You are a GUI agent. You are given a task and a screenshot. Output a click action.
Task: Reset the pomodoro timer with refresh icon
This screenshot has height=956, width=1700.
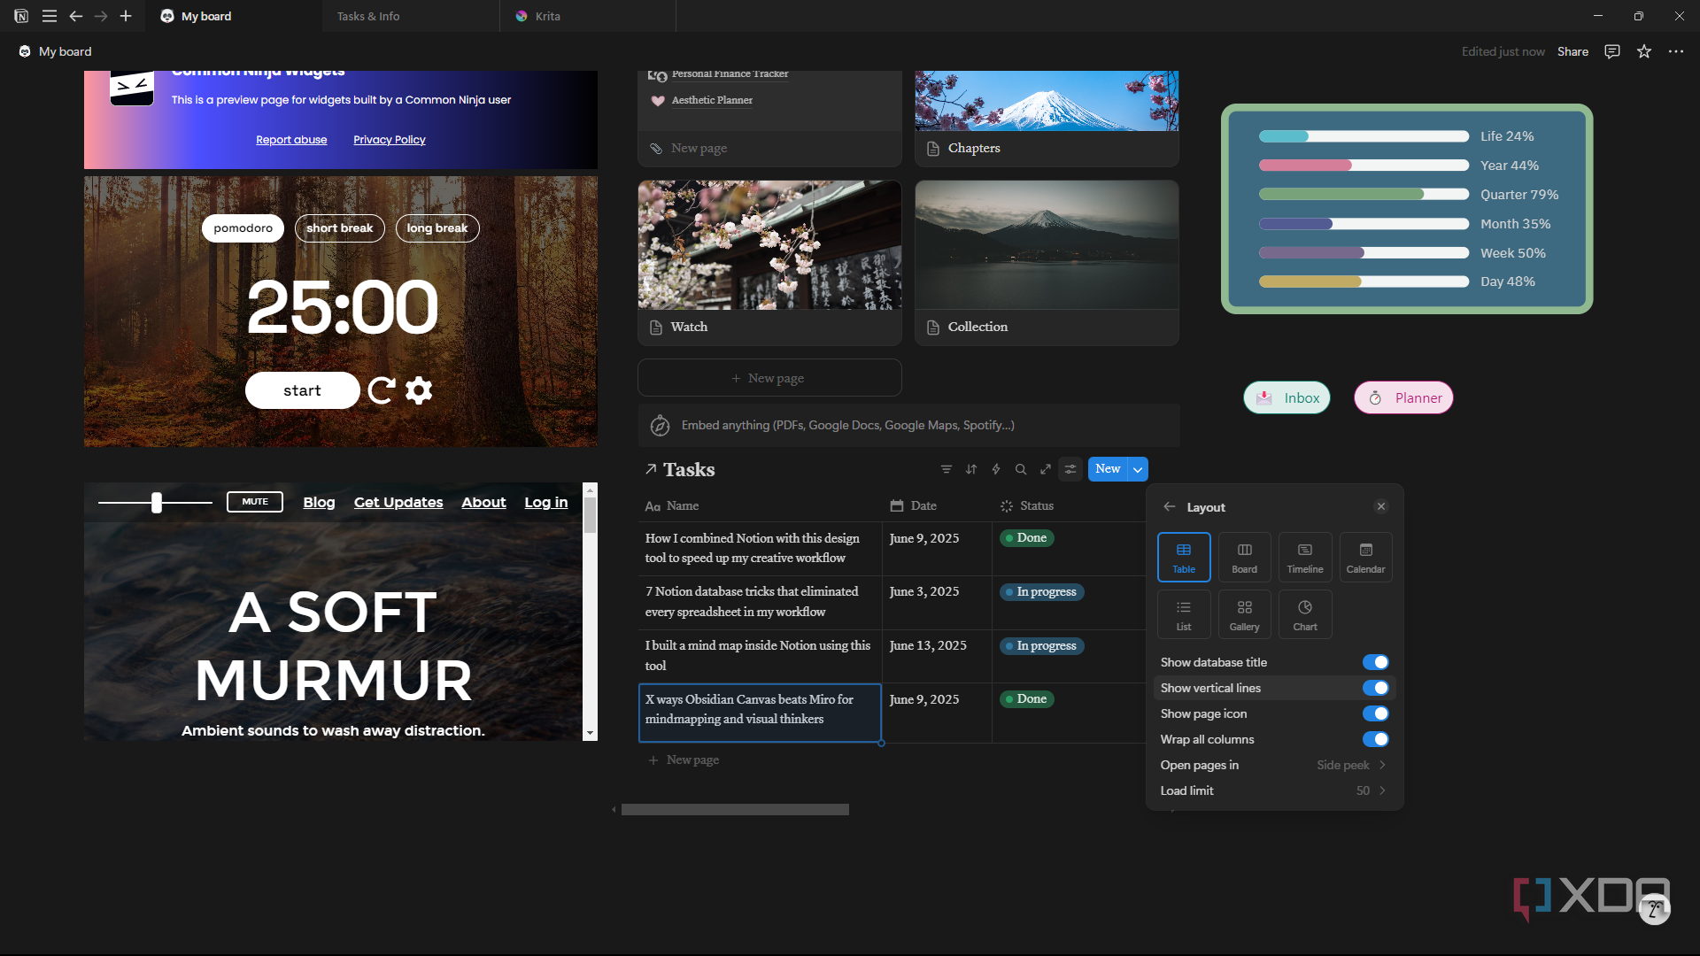pyautogui.click(x=382, y=390)
